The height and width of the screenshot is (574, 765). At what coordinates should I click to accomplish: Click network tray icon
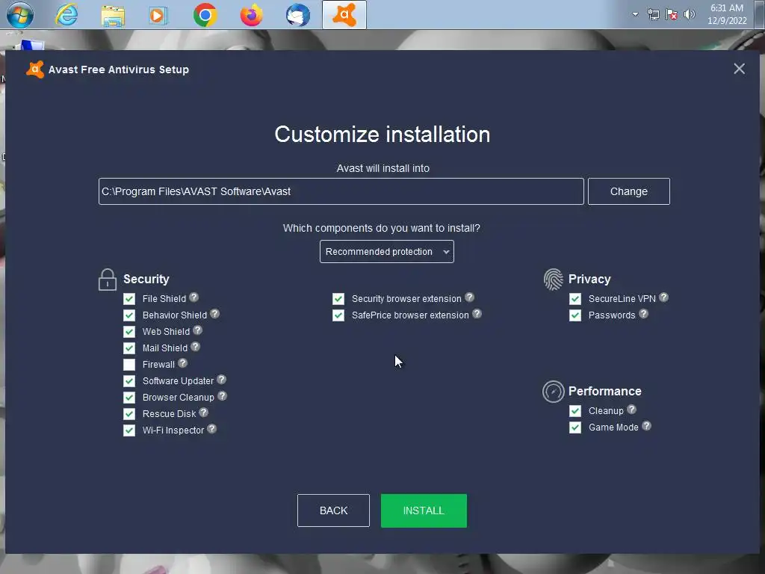(653, 14)
